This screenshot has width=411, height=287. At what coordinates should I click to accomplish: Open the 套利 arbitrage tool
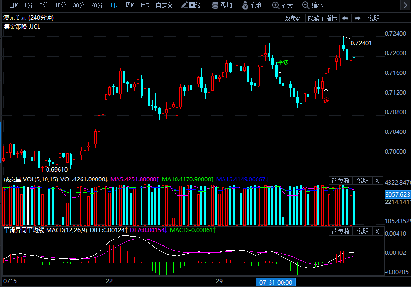pos(252,5)
